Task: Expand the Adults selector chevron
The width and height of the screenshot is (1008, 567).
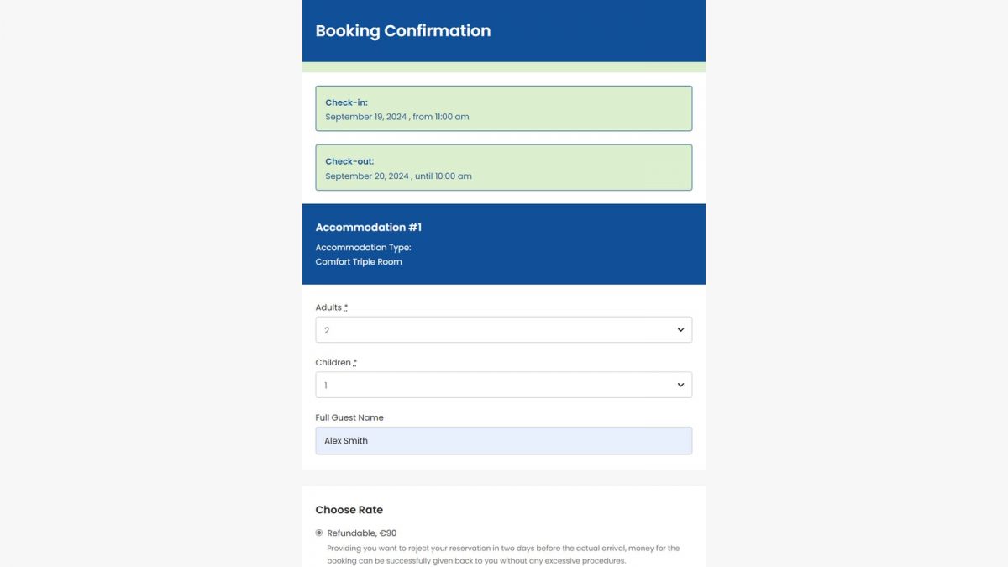Action: (x=680, y=329)
